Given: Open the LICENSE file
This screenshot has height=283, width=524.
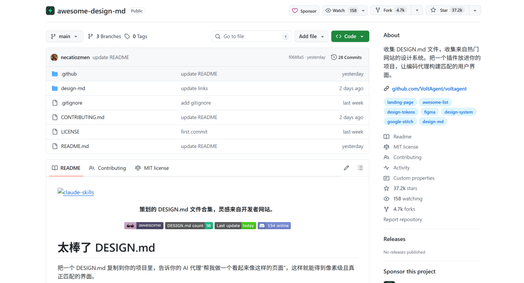Looking at the screenshot, I should pos(70,132).
